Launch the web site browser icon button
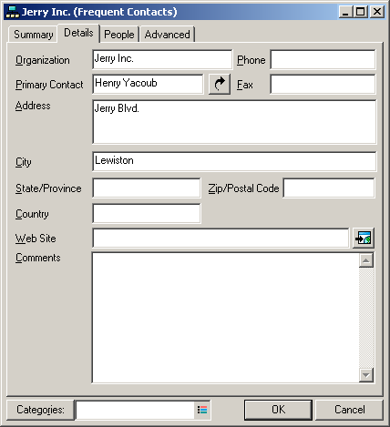Viewport: 390px width, 427px height. [x=364, y=239]
